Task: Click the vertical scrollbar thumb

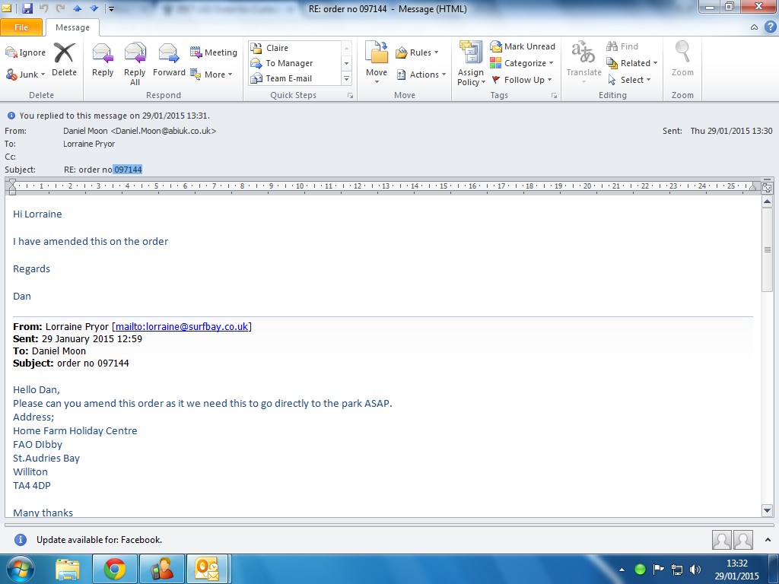Action: click(x=767, y=249)
